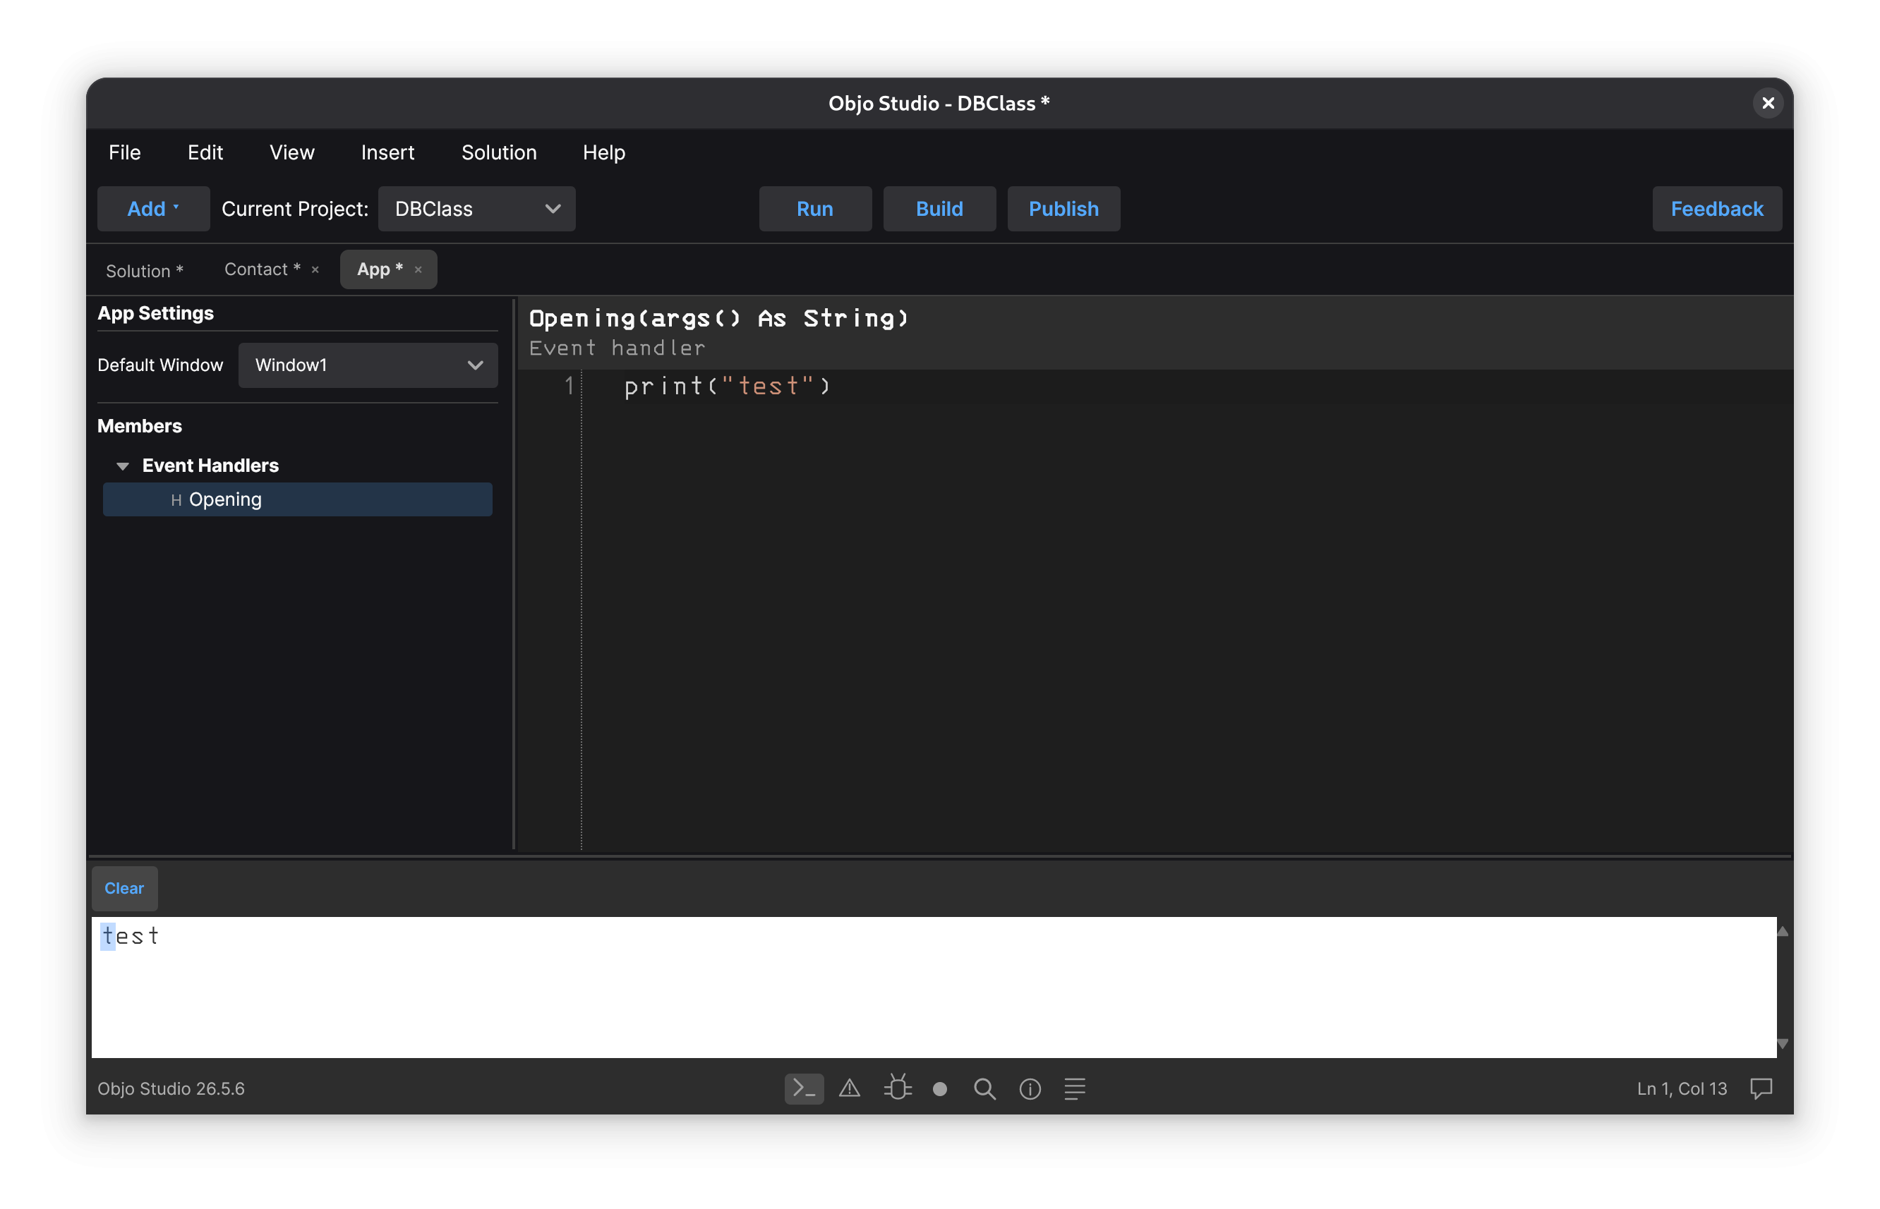Click the H icon beside Opening
1880x1209 pixels.
point(176,500)
